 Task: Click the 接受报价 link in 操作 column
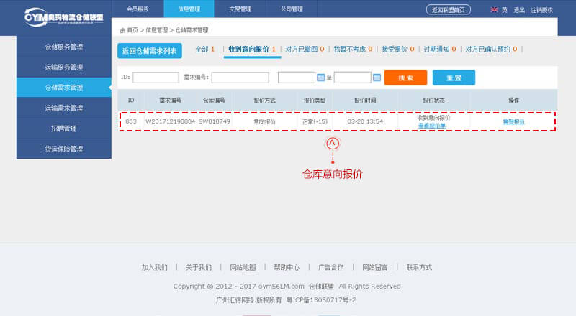513,121
